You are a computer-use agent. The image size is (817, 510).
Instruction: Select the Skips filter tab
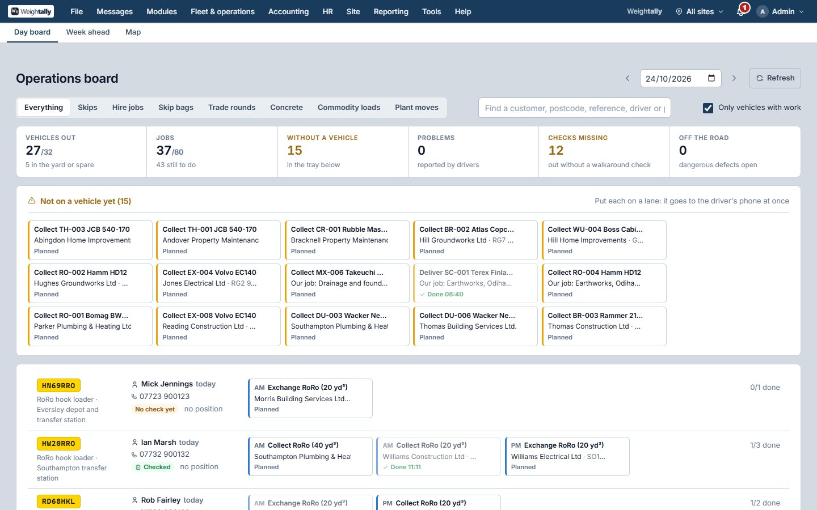point(87,108)
